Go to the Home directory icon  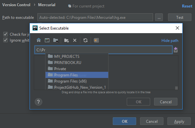click(x=39, y=40)
